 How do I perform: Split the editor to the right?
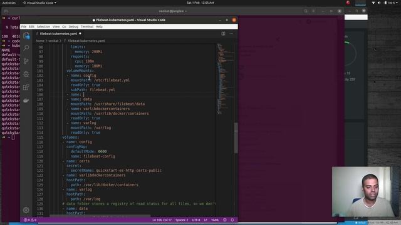[223, 34]
